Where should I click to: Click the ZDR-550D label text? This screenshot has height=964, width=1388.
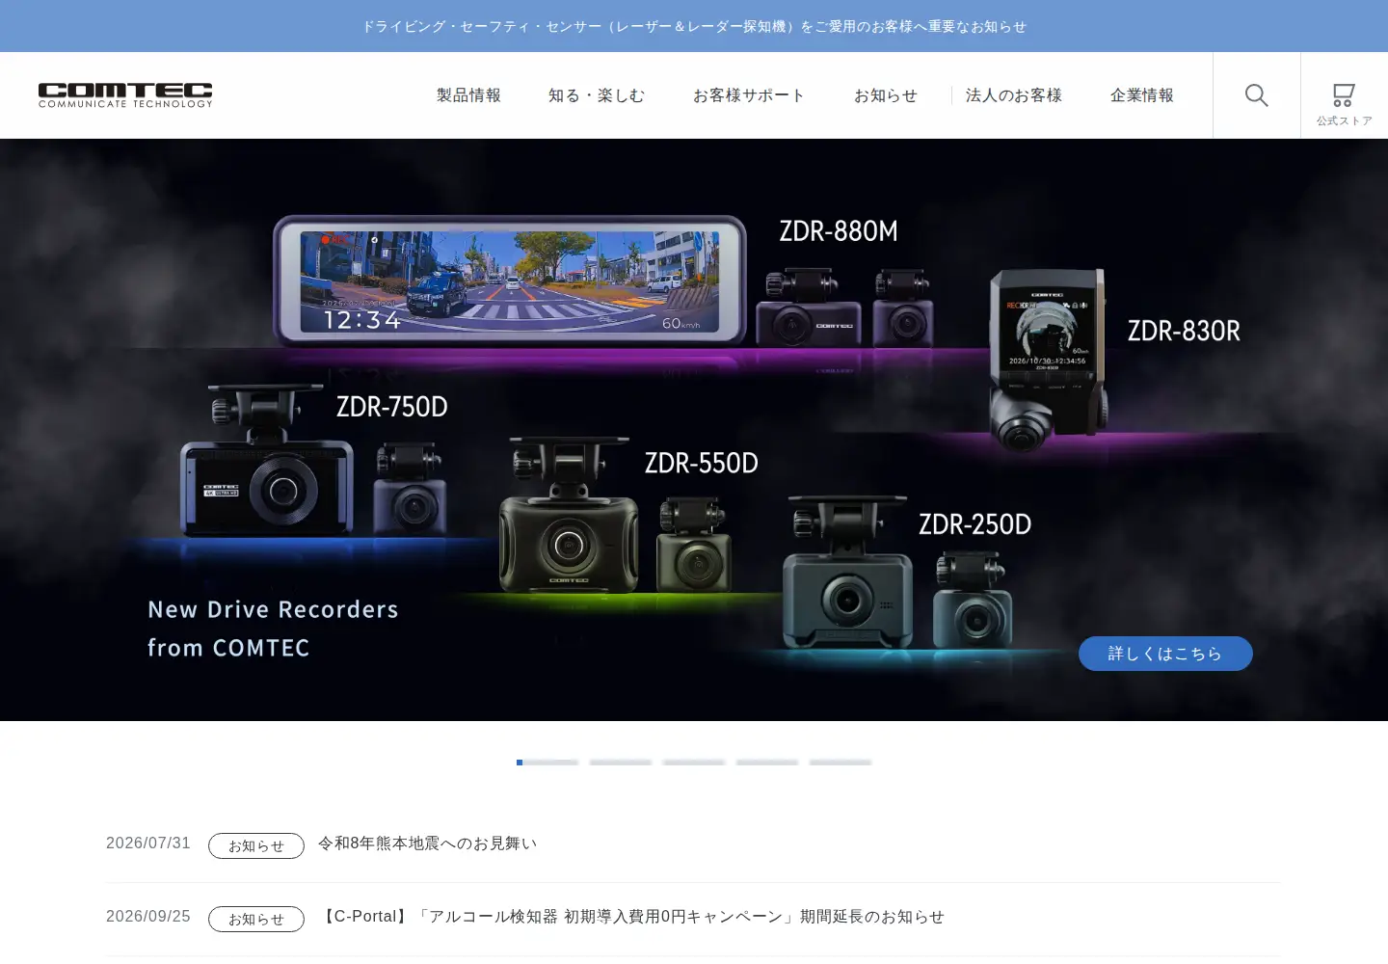(702, 464)
